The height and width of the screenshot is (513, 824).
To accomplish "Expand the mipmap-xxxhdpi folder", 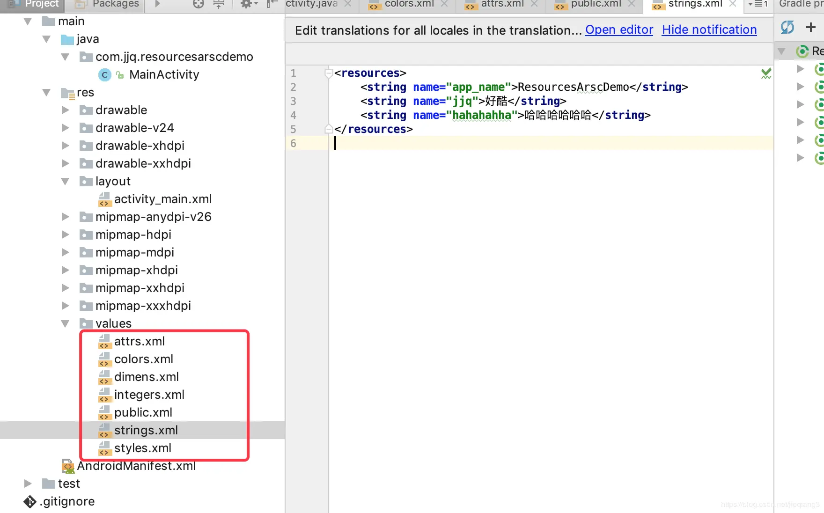I will [65, 306].
